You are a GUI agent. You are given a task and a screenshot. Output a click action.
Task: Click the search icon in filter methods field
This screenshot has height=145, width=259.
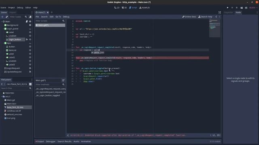point(64,85)
